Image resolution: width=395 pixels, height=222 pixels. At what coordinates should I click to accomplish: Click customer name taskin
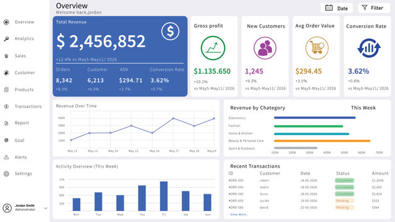tap(264, 187)
